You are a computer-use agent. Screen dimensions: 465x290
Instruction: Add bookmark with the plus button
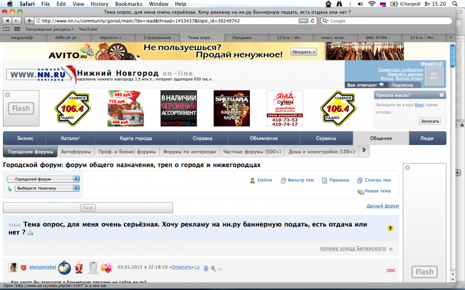[29, 21]
